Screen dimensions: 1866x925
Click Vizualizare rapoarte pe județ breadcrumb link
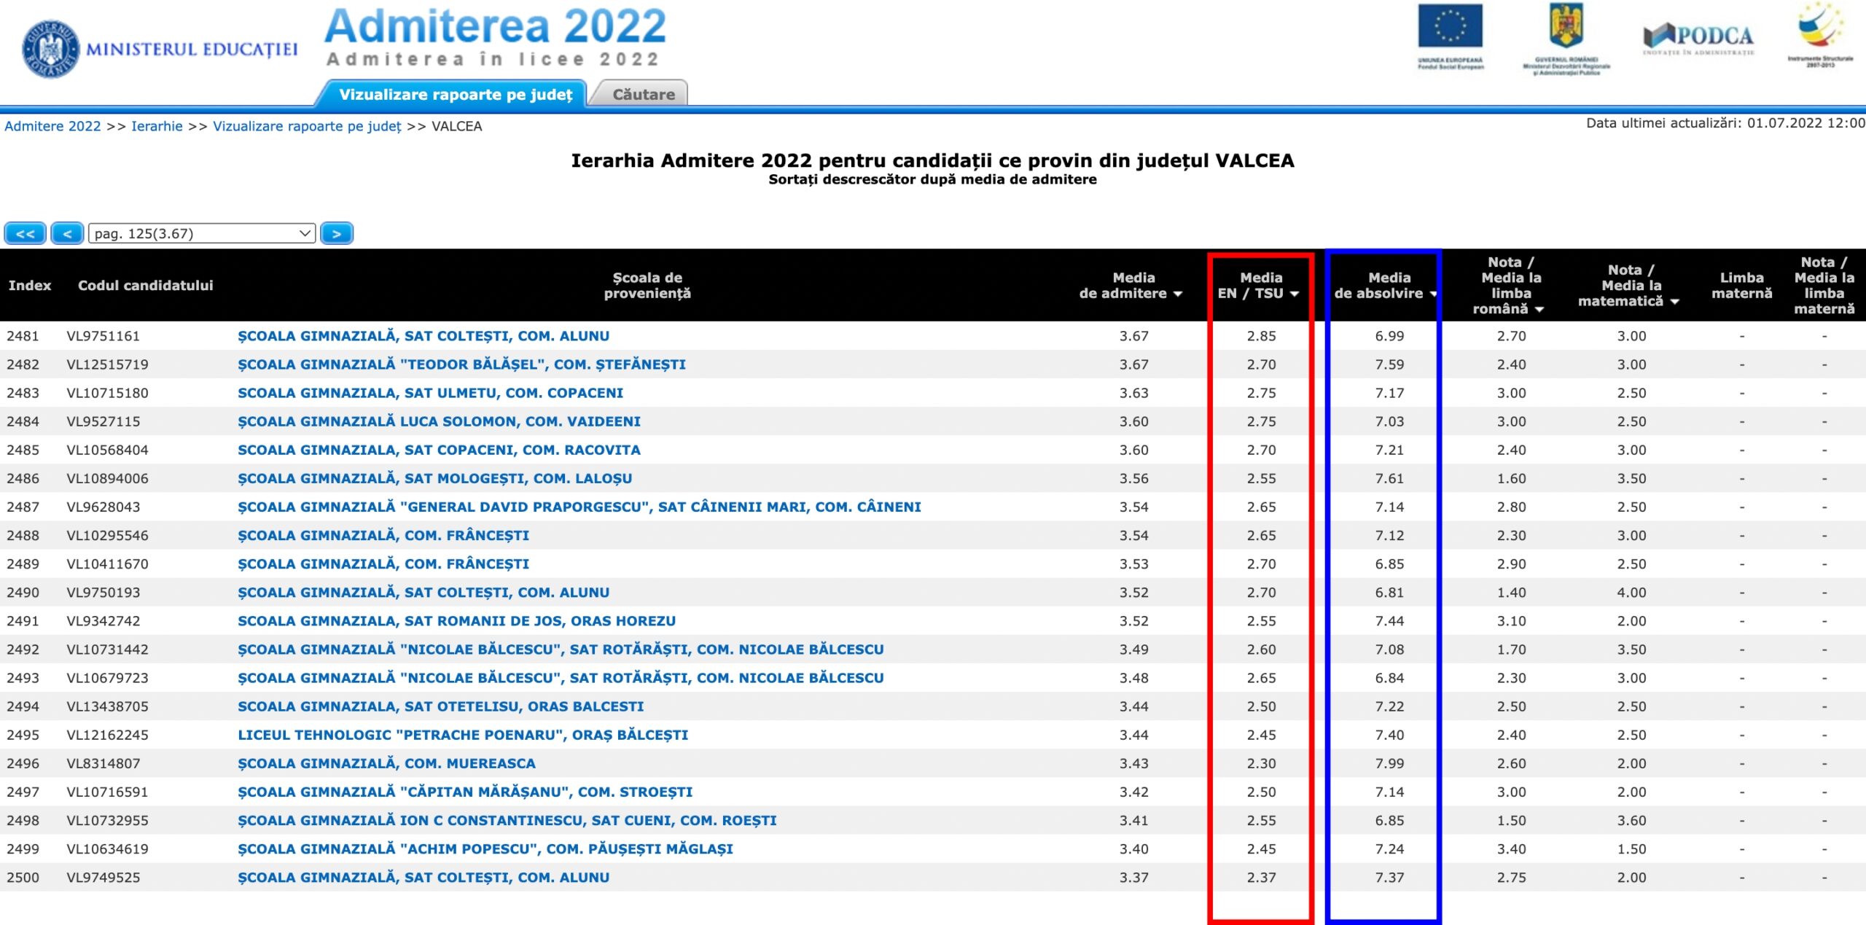[x=307, y=126]
